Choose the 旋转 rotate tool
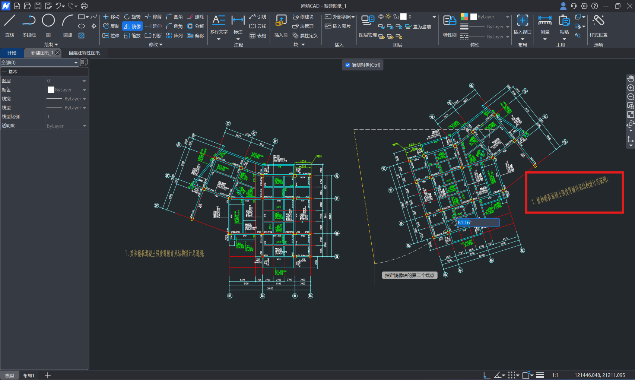 tap(133, 17)
